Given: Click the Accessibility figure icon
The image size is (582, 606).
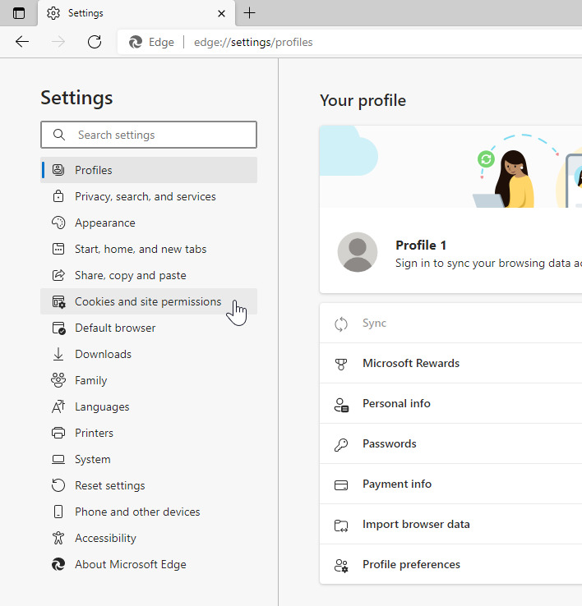Looking at the screenshot, I should pos(58,538).
